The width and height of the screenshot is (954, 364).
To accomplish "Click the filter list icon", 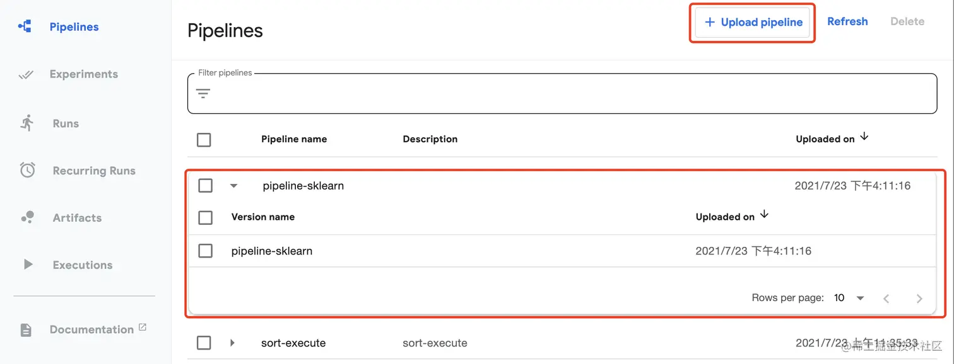I will point(203,94).
